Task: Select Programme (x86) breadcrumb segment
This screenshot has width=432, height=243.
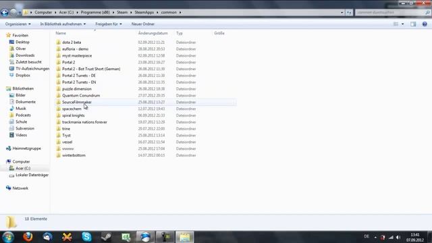Action: click(95, 12)
